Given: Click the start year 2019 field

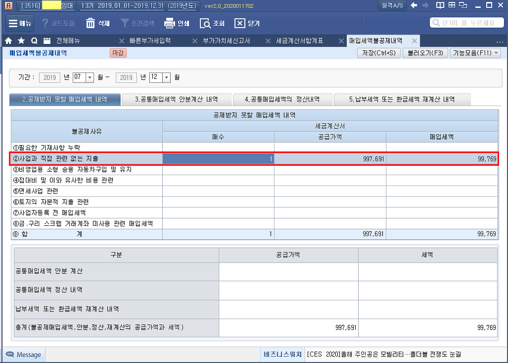Looking at the screenshot, I should [50, 77].
